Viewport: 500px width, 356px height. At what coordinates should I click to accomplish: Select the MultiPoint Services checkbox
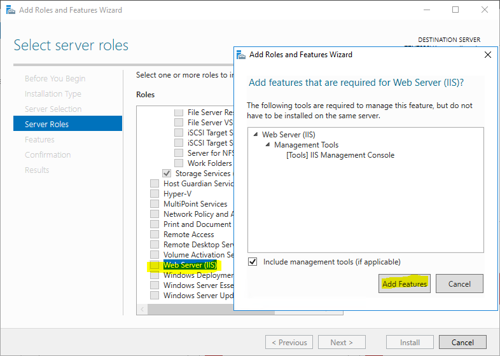pyautogui.click(x=155, y=204)
